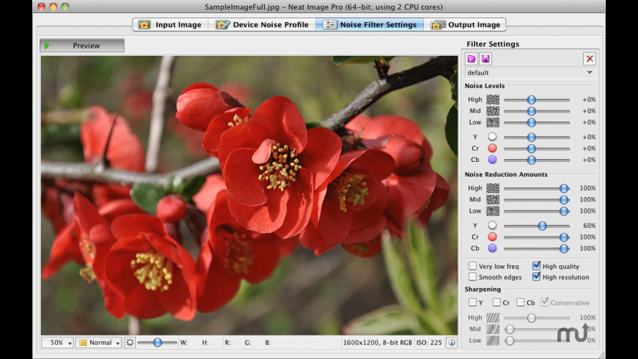Image resolution: width=638 pixels, height=359 pixels.
Task: Open the 50% zoom level dropdown
Action: pyautogui.click(x=57, y=343)
